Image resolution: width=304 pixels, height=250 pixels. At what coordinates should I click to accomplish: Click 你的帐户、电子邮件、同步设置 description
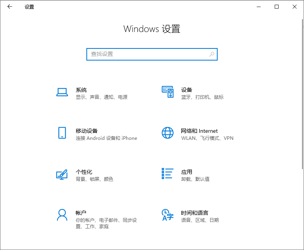pyautogui.click(x=106, y=223)
